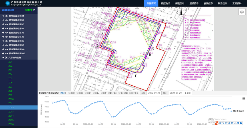The image size is (247, 128).
Task: Open the 工程资料 tab
Action: (x=237, y=3)
